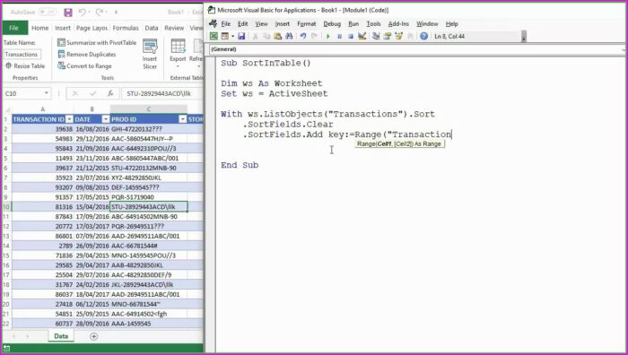Viewport: 628px width, 355px height.
Task: Toggle Design Mode icon in VBA toolbar
Action: (362, 37)
